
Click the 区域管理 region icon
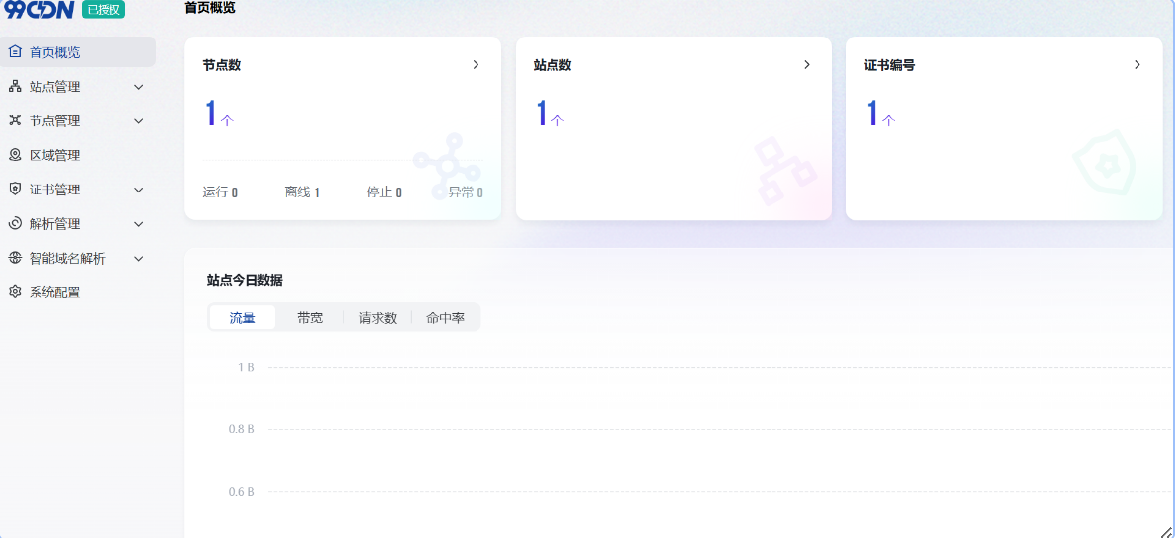(x=15, y=155)
